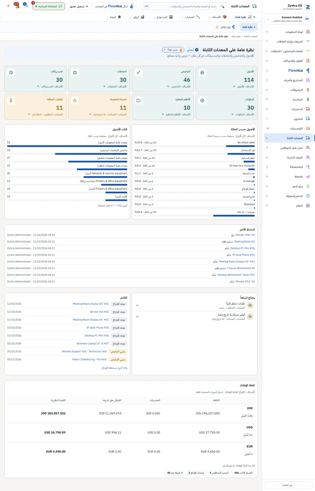Click the أرشدني guide button
The height and width of the screenshot is (491, 315).
click(193, 50)
